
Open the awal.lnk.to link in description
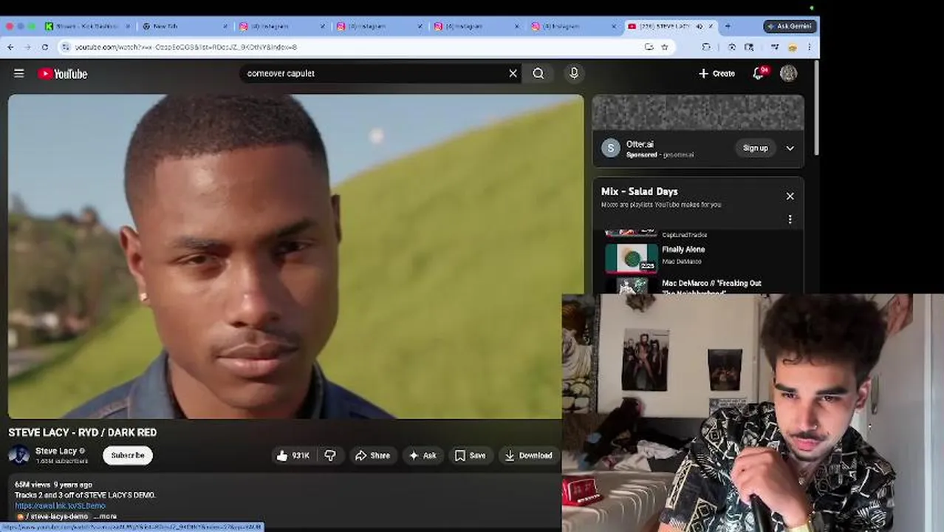click(61, 505)
